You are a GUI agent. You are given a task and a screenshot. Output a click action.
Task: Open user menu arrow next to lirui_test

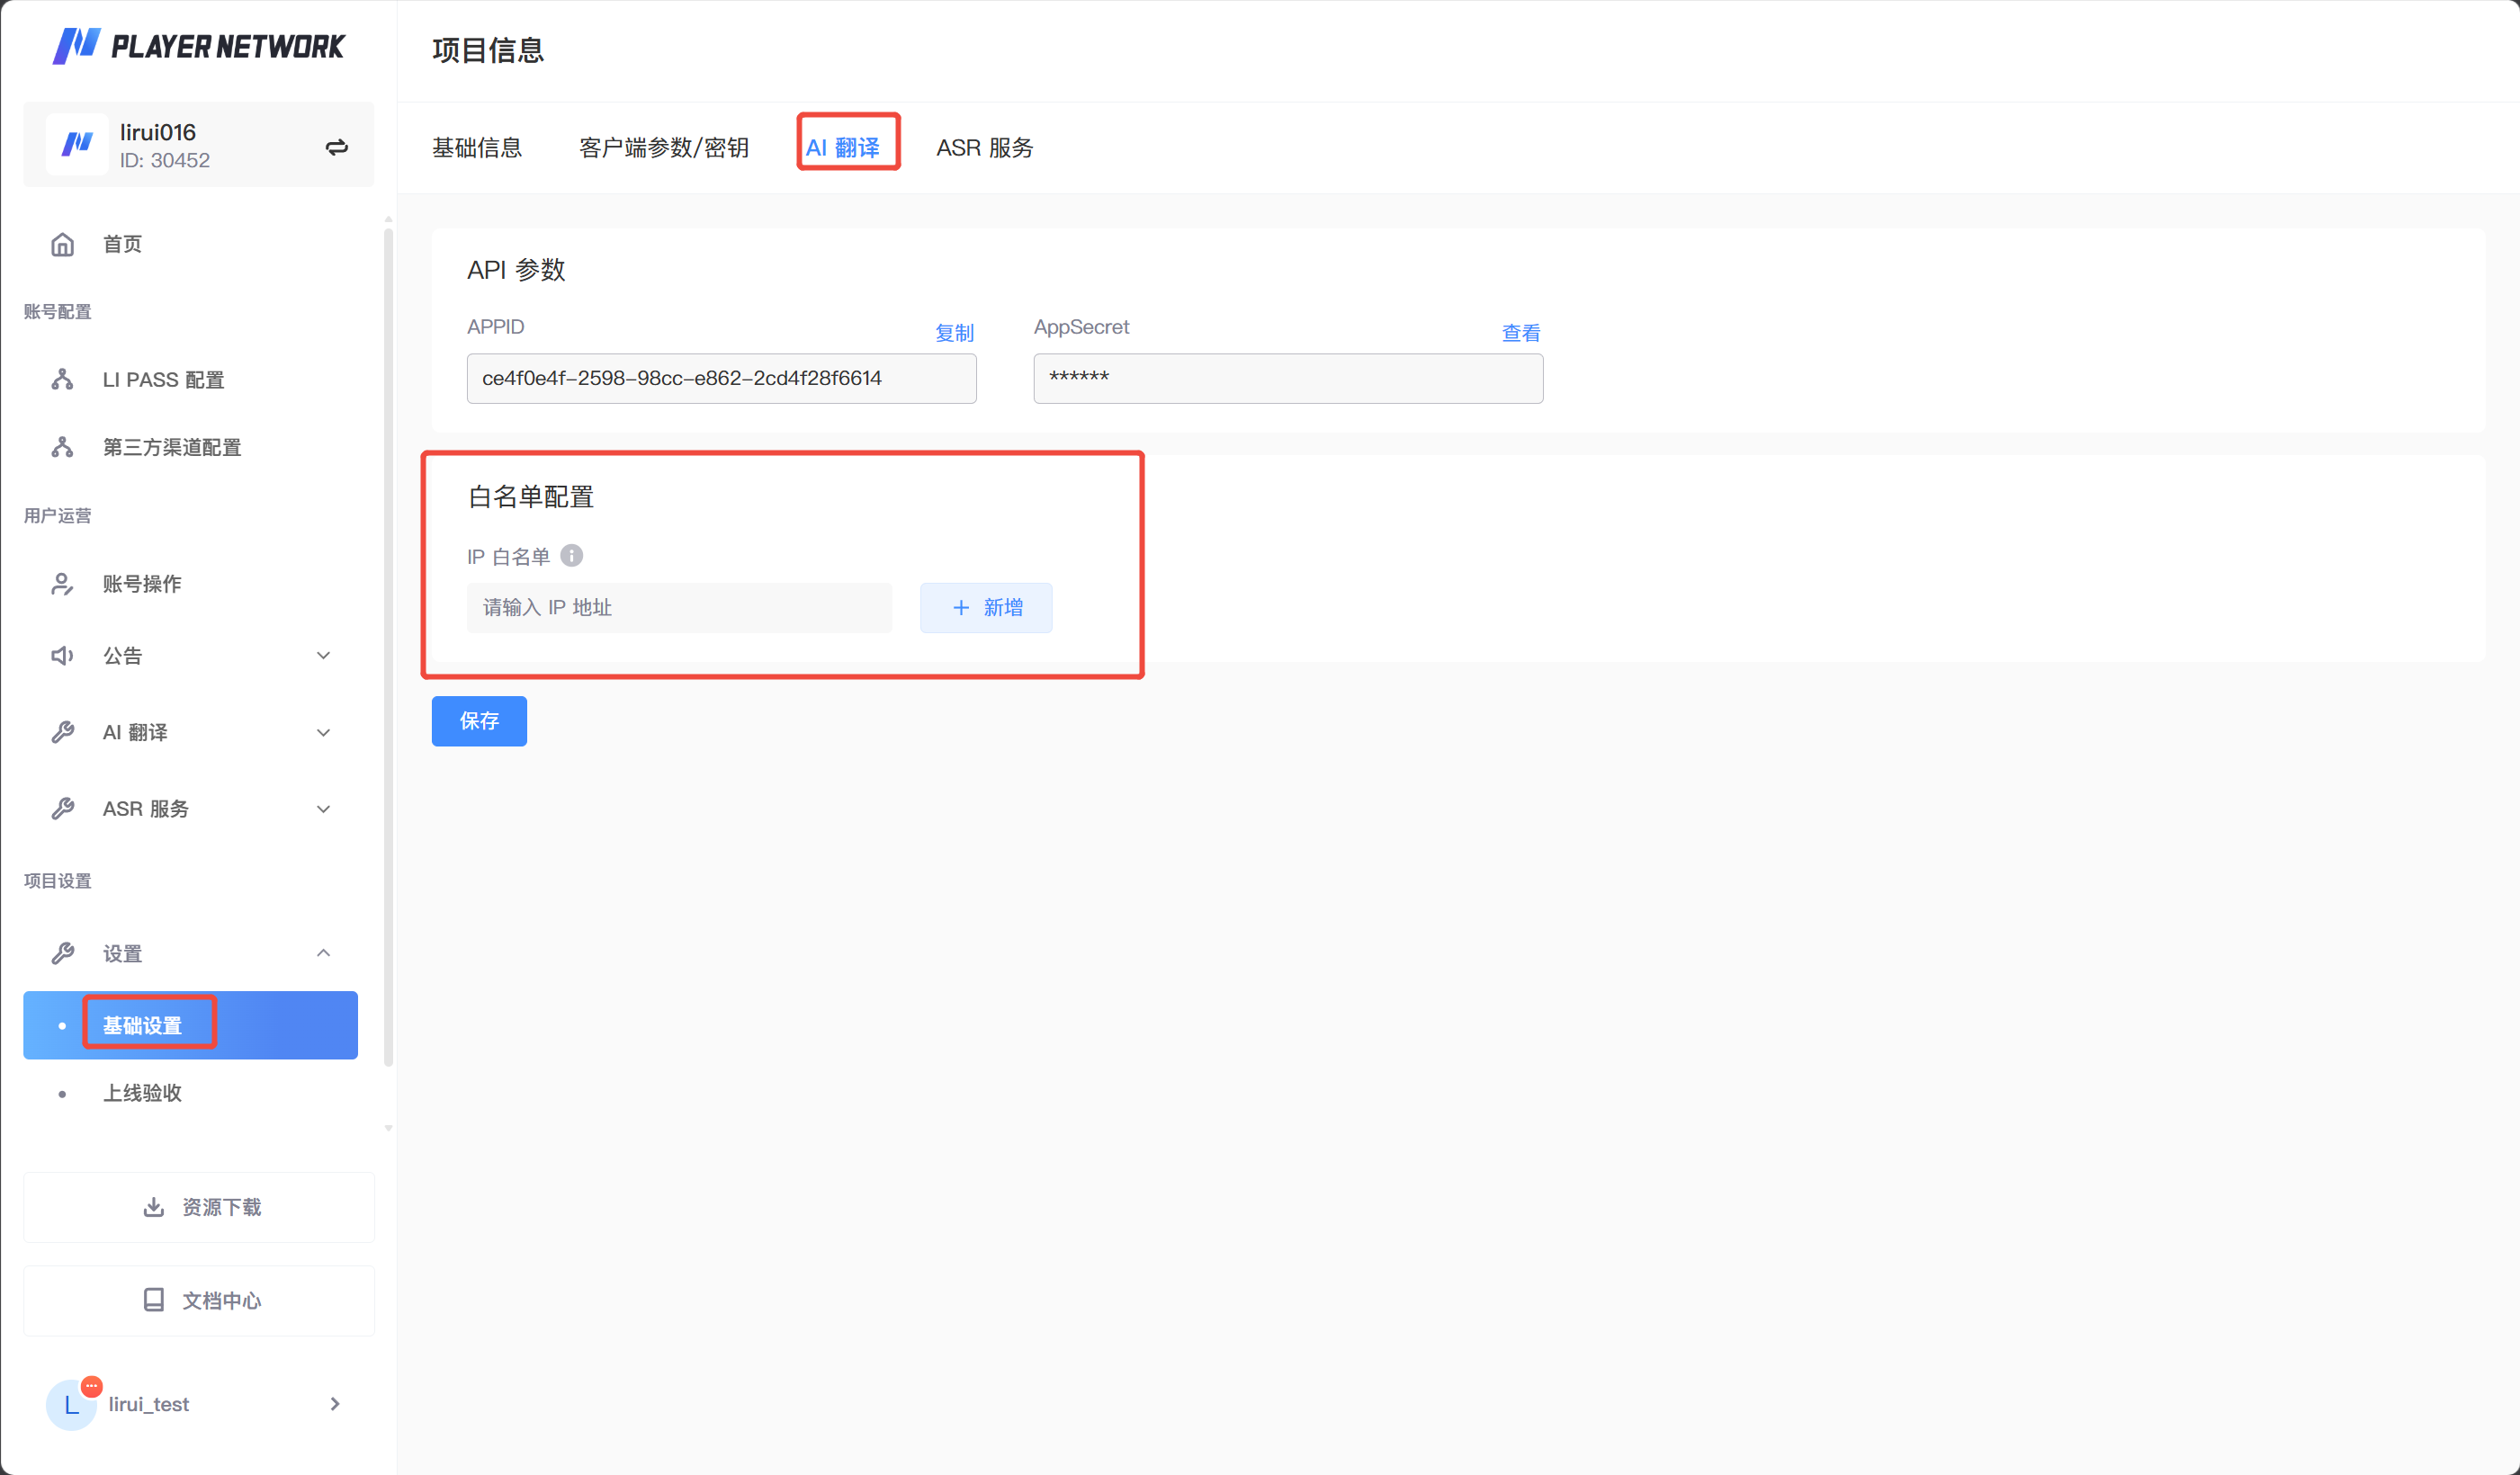click(x=335, y=1404)
